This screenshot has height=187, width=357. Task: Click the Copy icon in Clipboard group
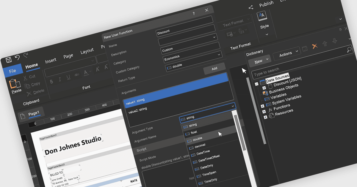point(27,86)
